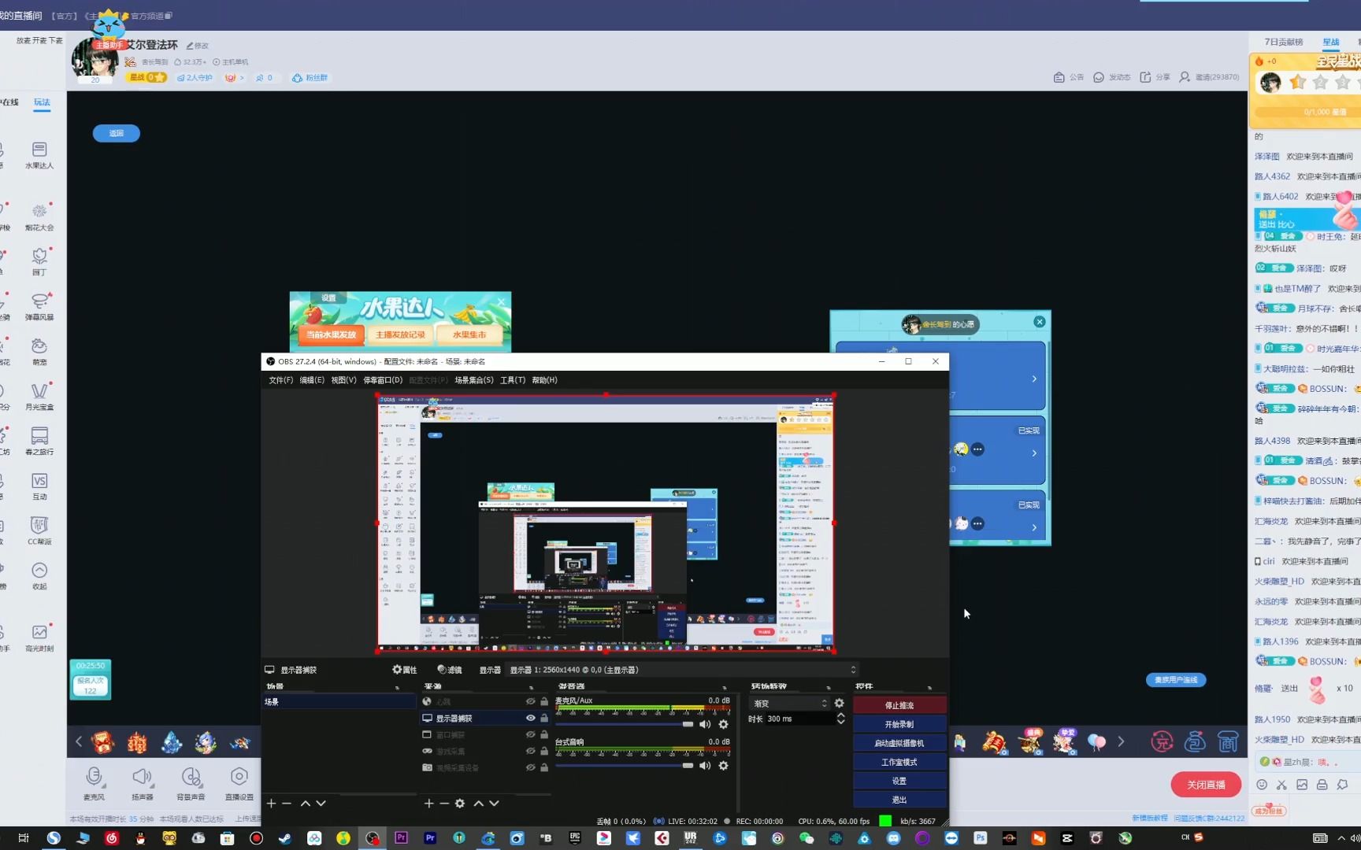
Task: Open the OBS 视图(V) menu
Action: click(343, 380)
